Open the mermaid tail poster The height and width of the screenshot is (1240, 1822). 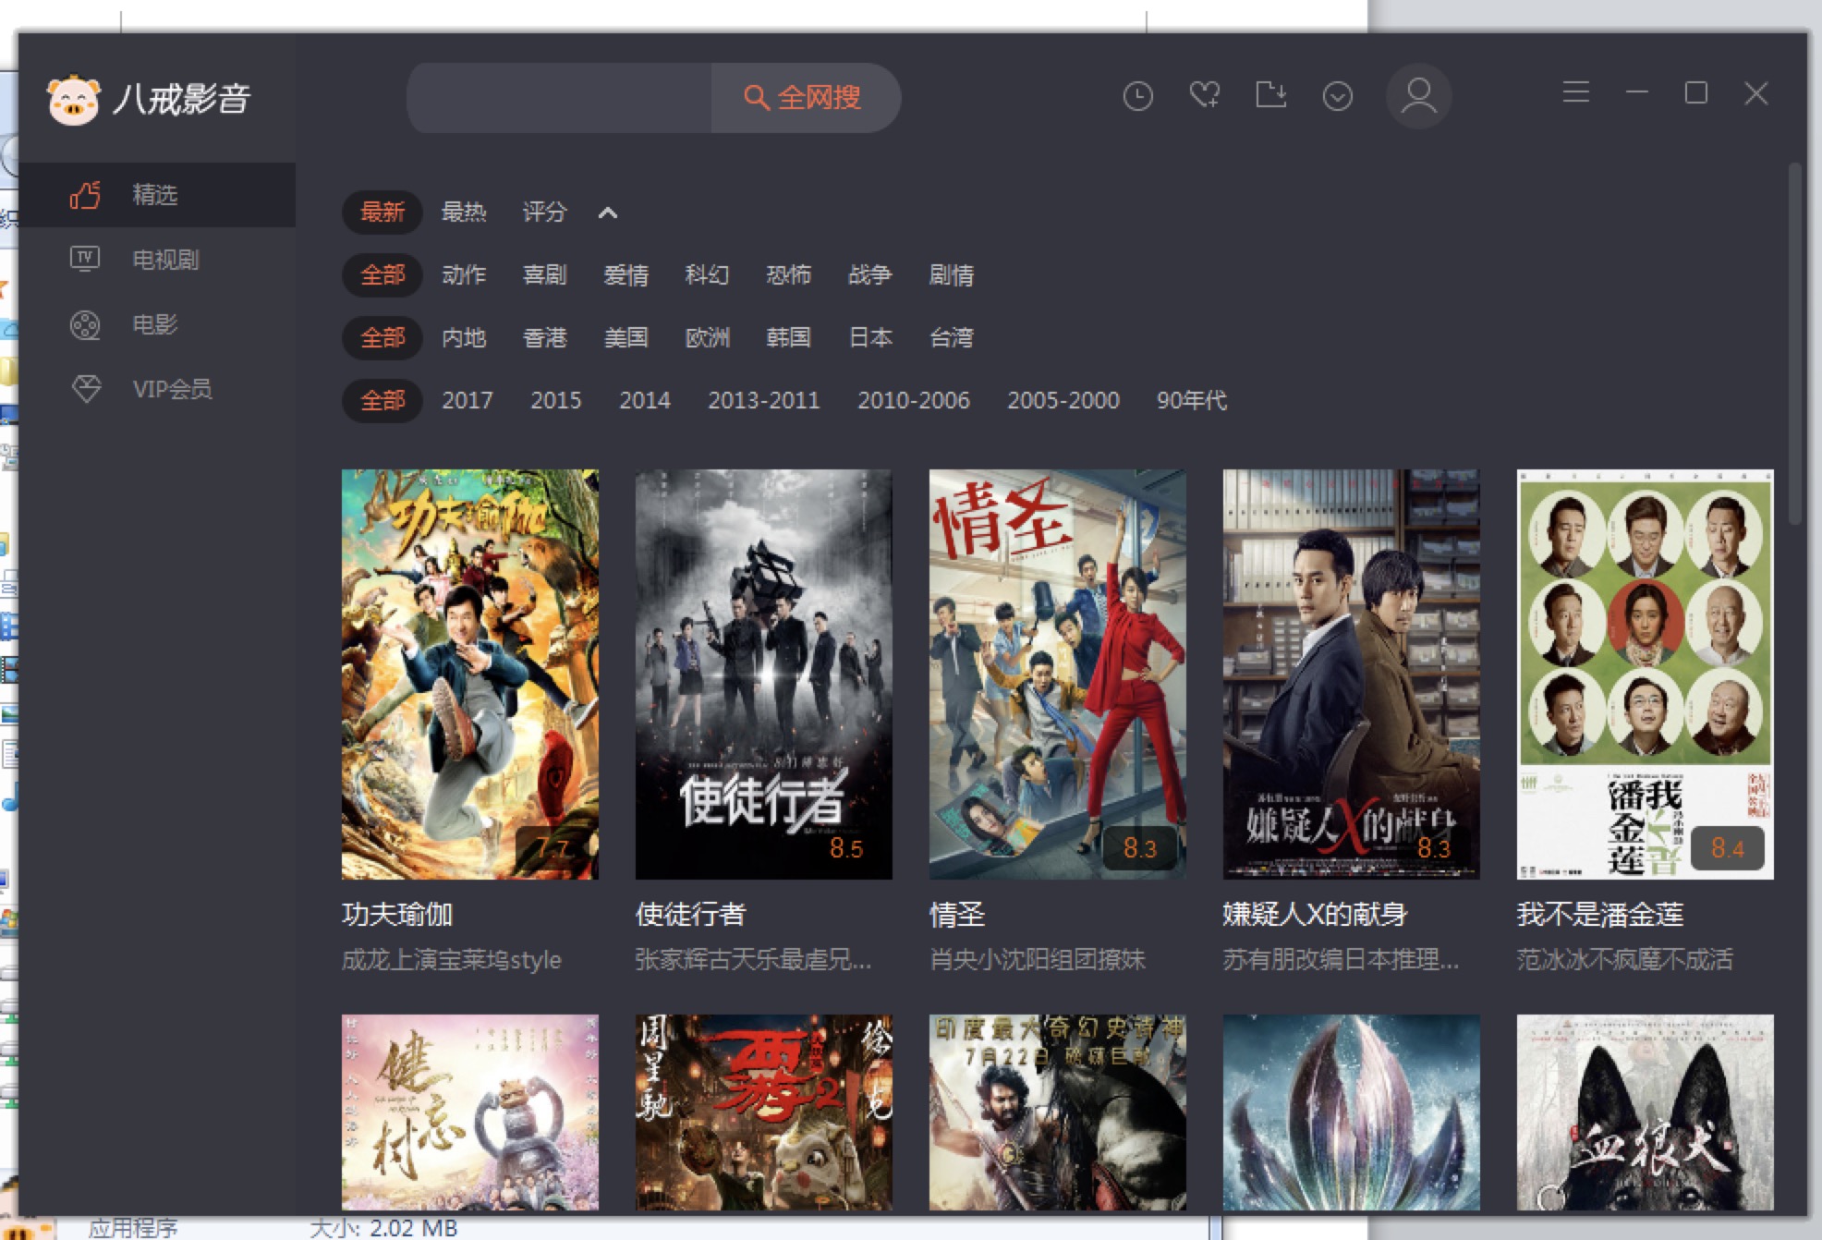pos(1352,1112)
